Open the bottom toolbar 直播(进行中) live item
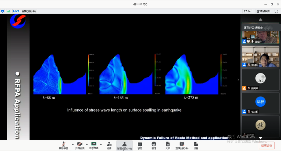Screen dimensions: 281x151 tap(182, 145)
